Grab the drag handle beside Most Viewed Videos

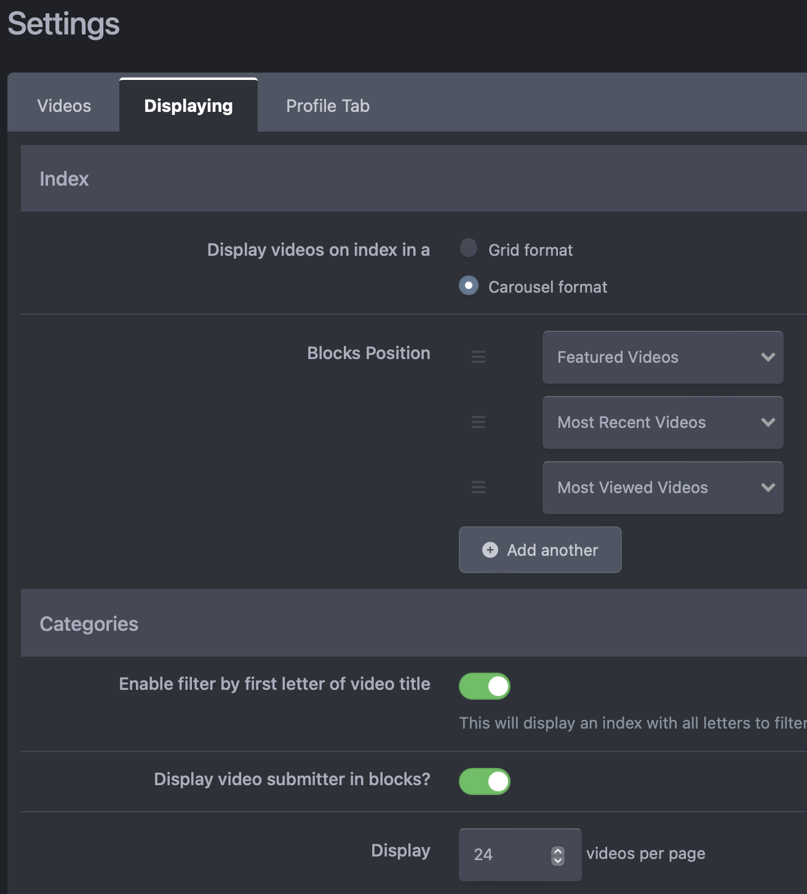478,487
